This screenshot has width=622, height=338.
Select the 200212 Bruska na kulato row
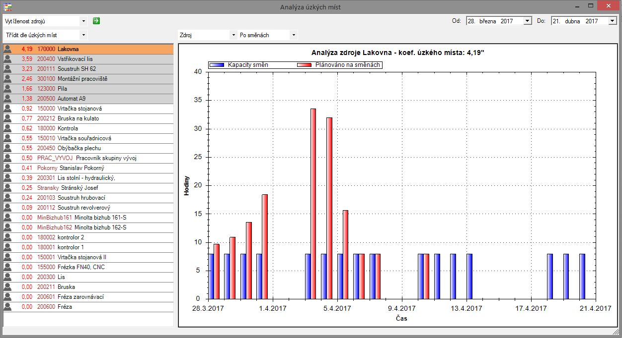pyautogui.click(x=88, y=118)
